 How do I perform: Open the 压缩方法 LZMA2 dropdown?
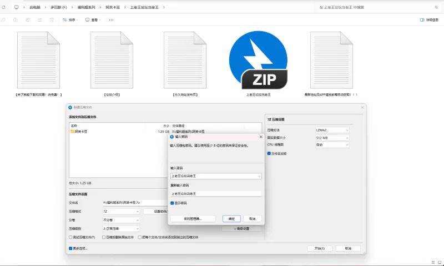(332, 131)
